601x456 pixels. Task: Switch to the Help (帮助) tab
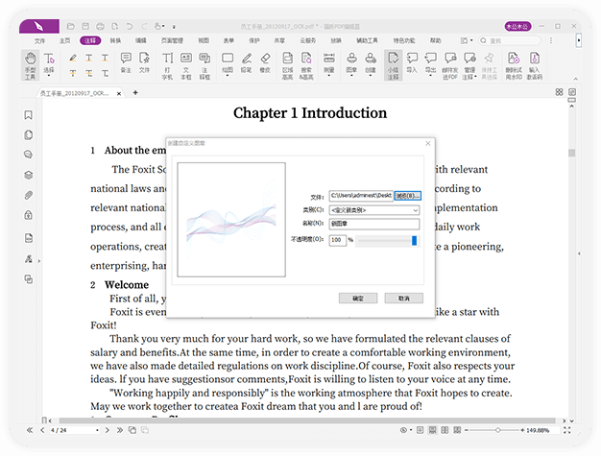coord(435,40)
